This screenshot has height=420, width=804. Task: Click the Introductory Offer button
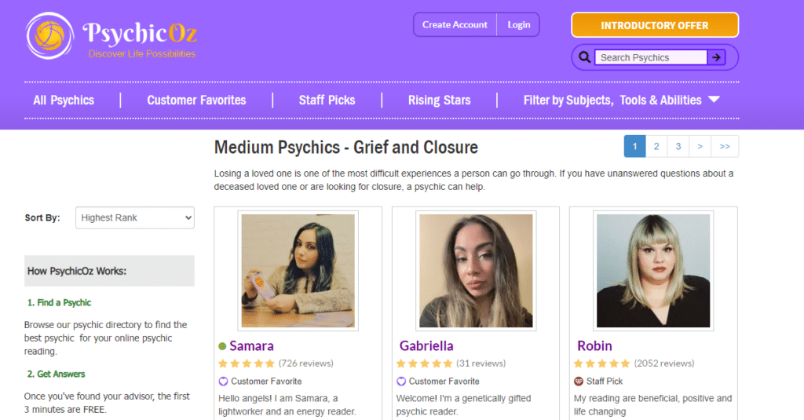click(x=655, y=25)
